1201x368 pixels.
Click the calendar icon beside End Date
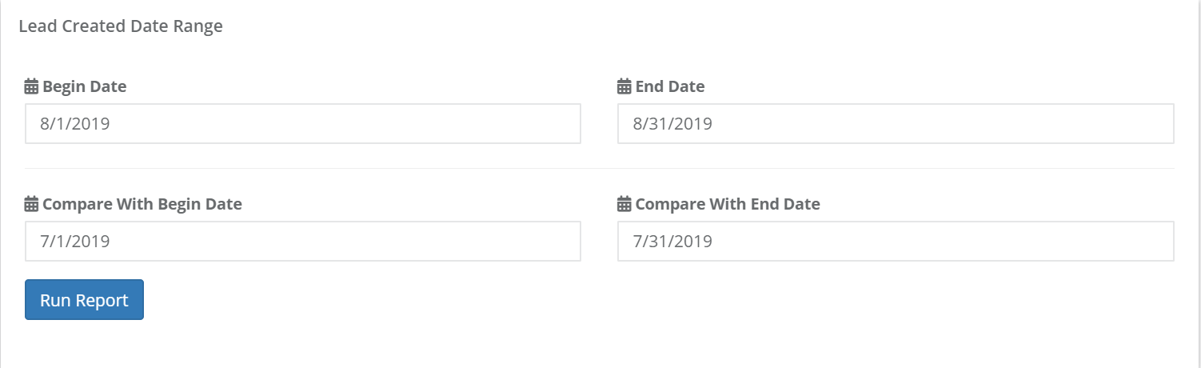[624, 86]
